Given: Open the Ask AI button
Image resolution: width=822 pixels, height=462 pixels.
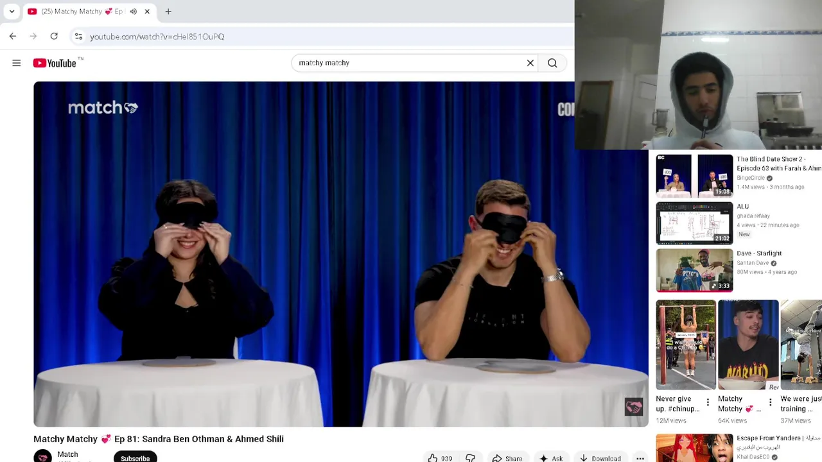Looking at the screenshot, I should click(551, 458).
